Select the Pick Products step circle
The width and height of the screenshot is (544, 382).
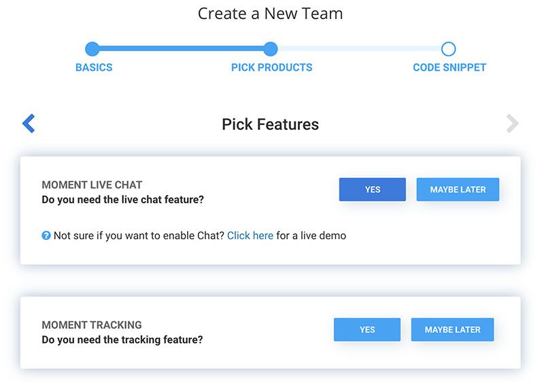coord(271,49)
